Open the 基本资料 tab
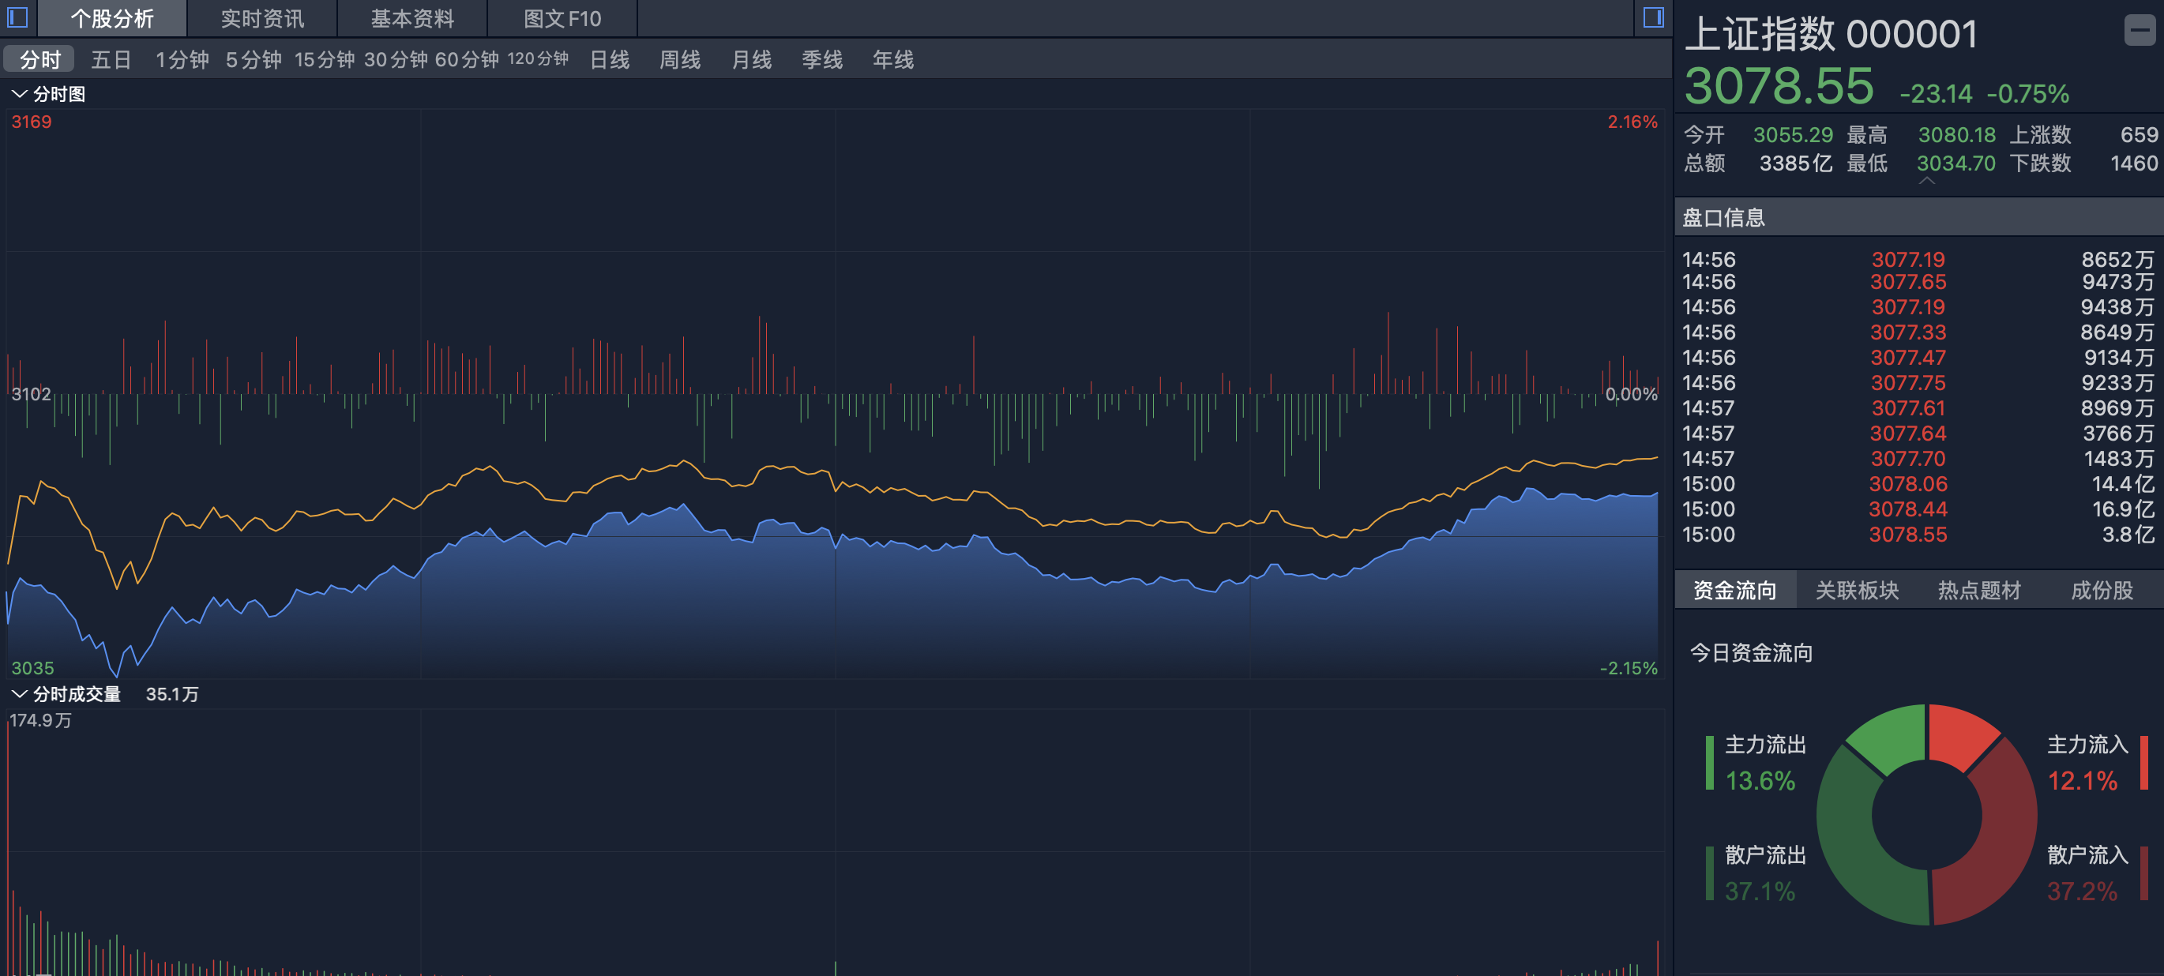 [x=411, y=18]
